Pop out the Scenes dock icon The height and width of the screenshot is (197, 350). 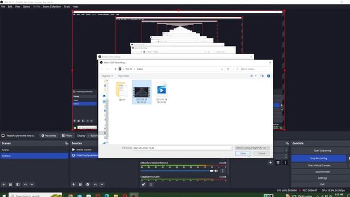[x=67, y=143]
